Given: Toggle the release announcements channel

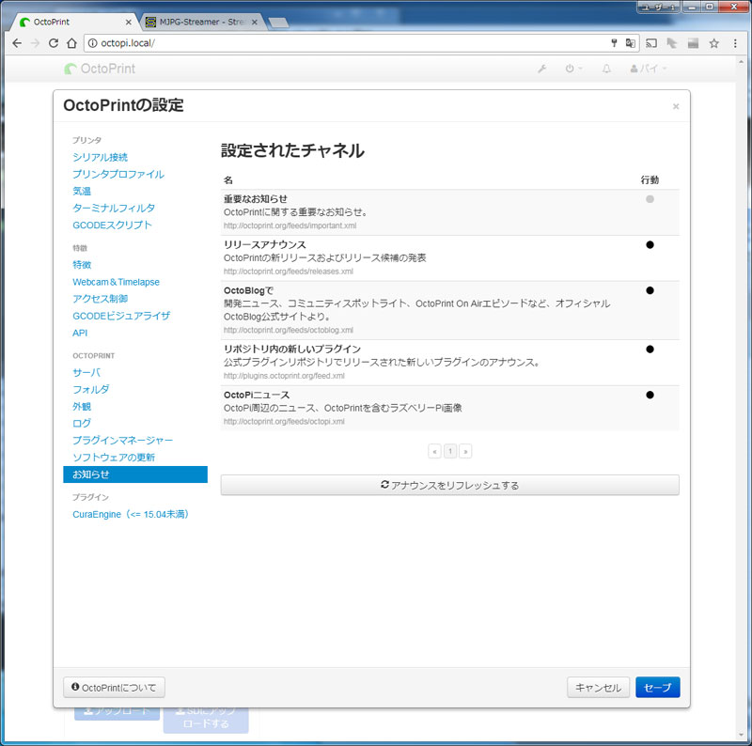Looking at the screenshot, I should point(650,244).
